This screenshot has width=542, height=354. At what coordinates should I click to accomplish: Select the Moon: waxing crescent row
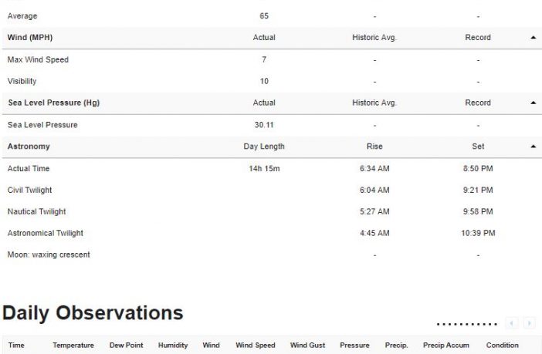coord(272,255)
